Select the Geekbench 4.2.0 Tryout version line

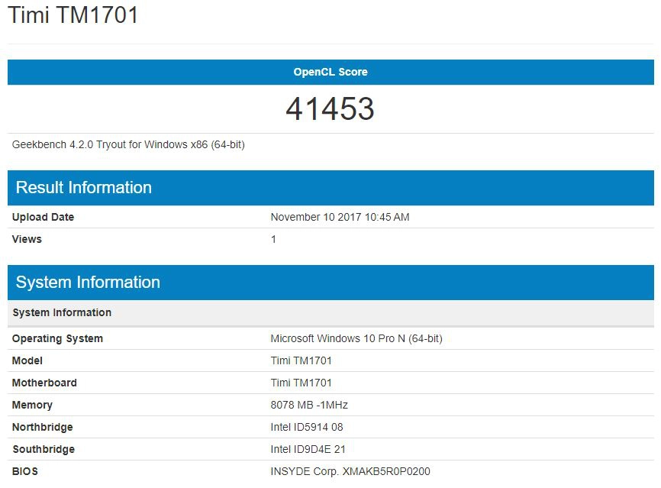pyautogui.click(x=128, y=144)
